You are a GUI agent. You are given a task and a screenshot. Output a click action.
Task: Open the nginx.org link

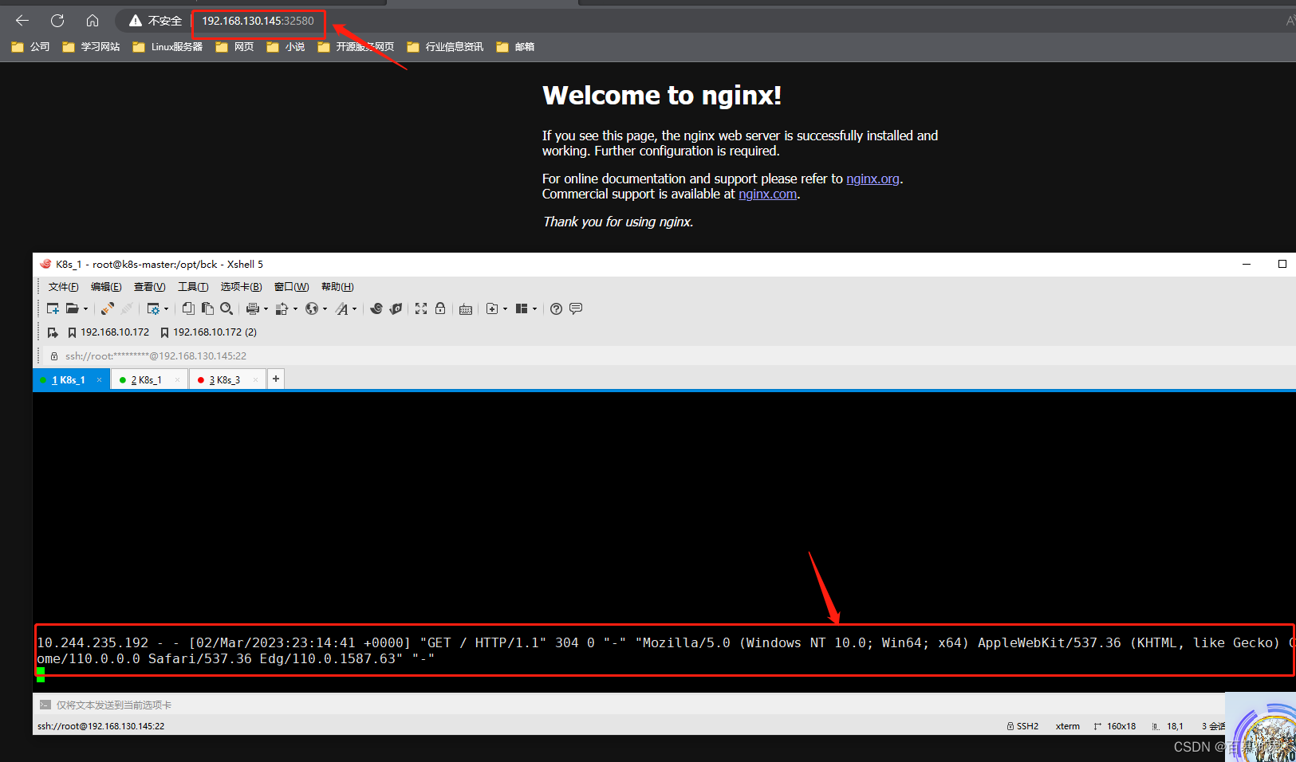point(873,179)
